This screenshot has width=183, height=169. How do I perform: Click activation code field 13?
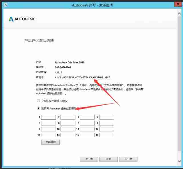(48, 135)
